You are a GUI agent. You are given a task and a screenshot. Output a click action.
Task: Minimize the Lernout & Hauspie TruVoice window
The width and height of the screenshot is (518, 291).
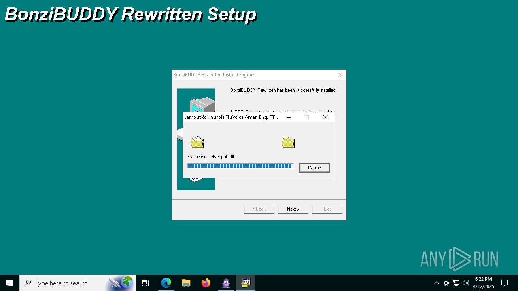click(289, 117)
